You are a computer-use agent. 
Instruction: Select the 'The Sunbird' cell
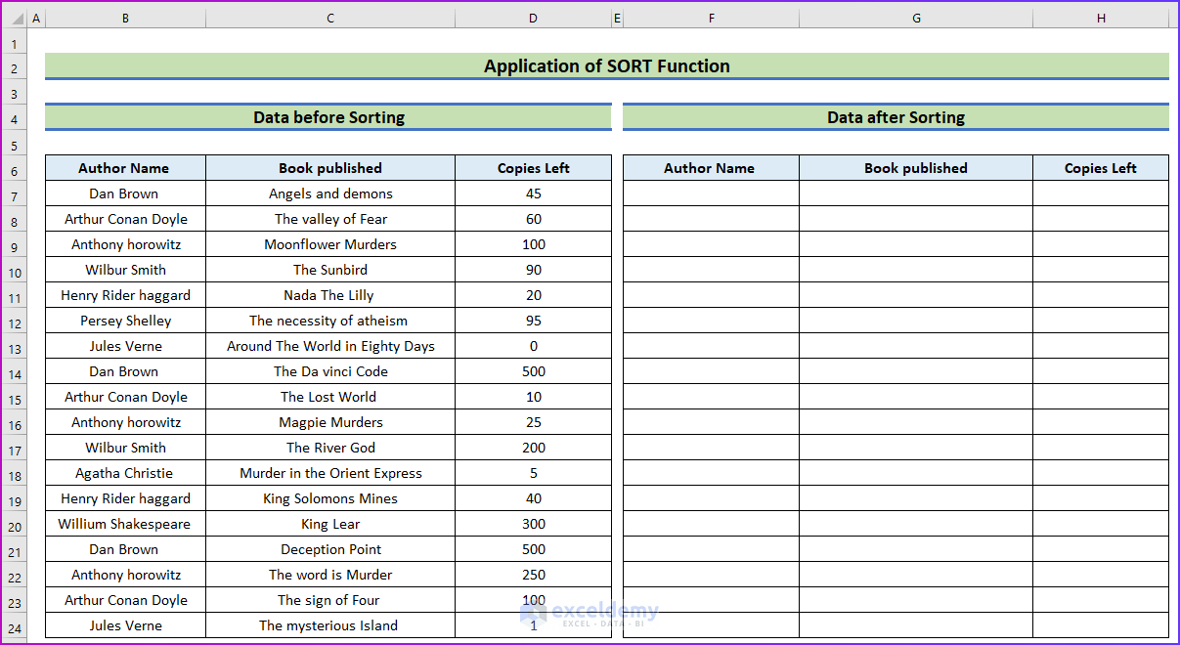(330, 270)
